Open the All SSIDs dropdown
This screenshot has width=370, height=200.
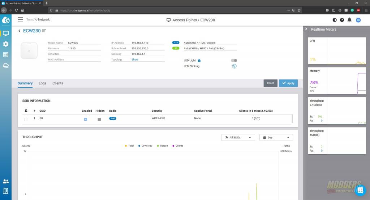click(238, 137)
